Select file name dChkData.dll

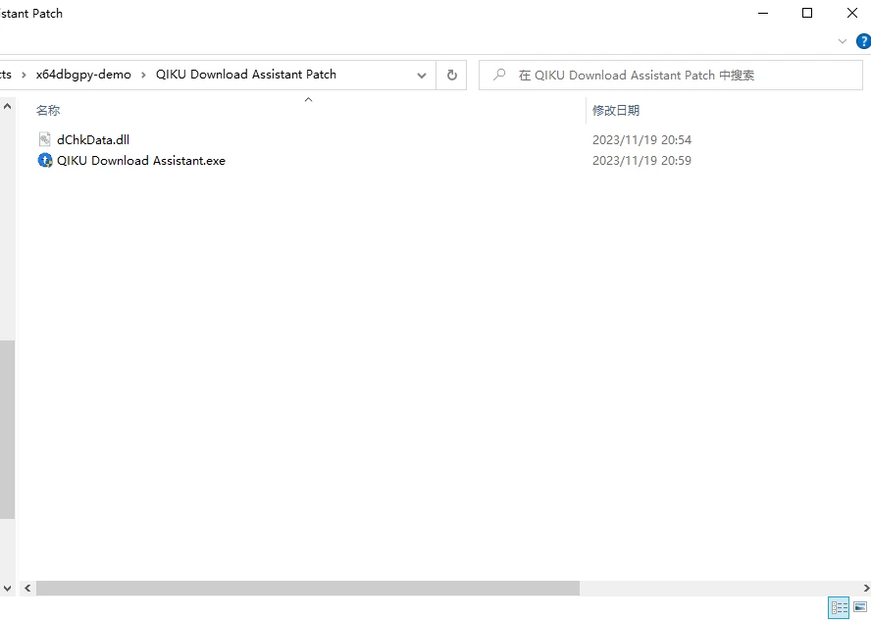(93, 140)
